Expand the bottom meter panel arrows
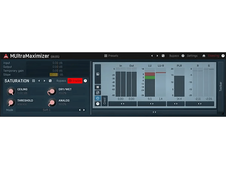 154,112
